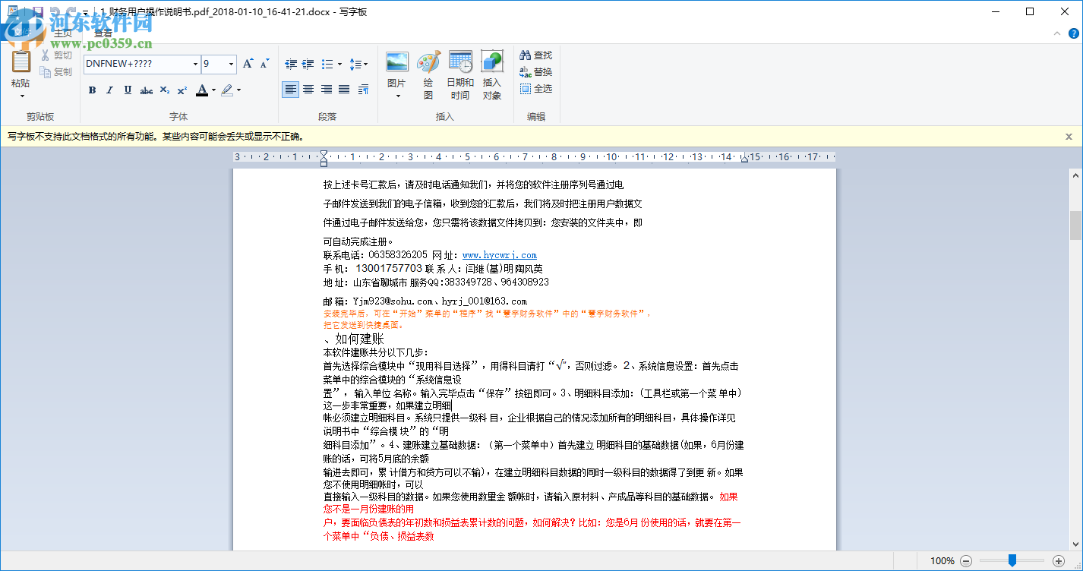
Task: Open the font size dropdown
Action: pyautogui.click(x=230, y=64)
